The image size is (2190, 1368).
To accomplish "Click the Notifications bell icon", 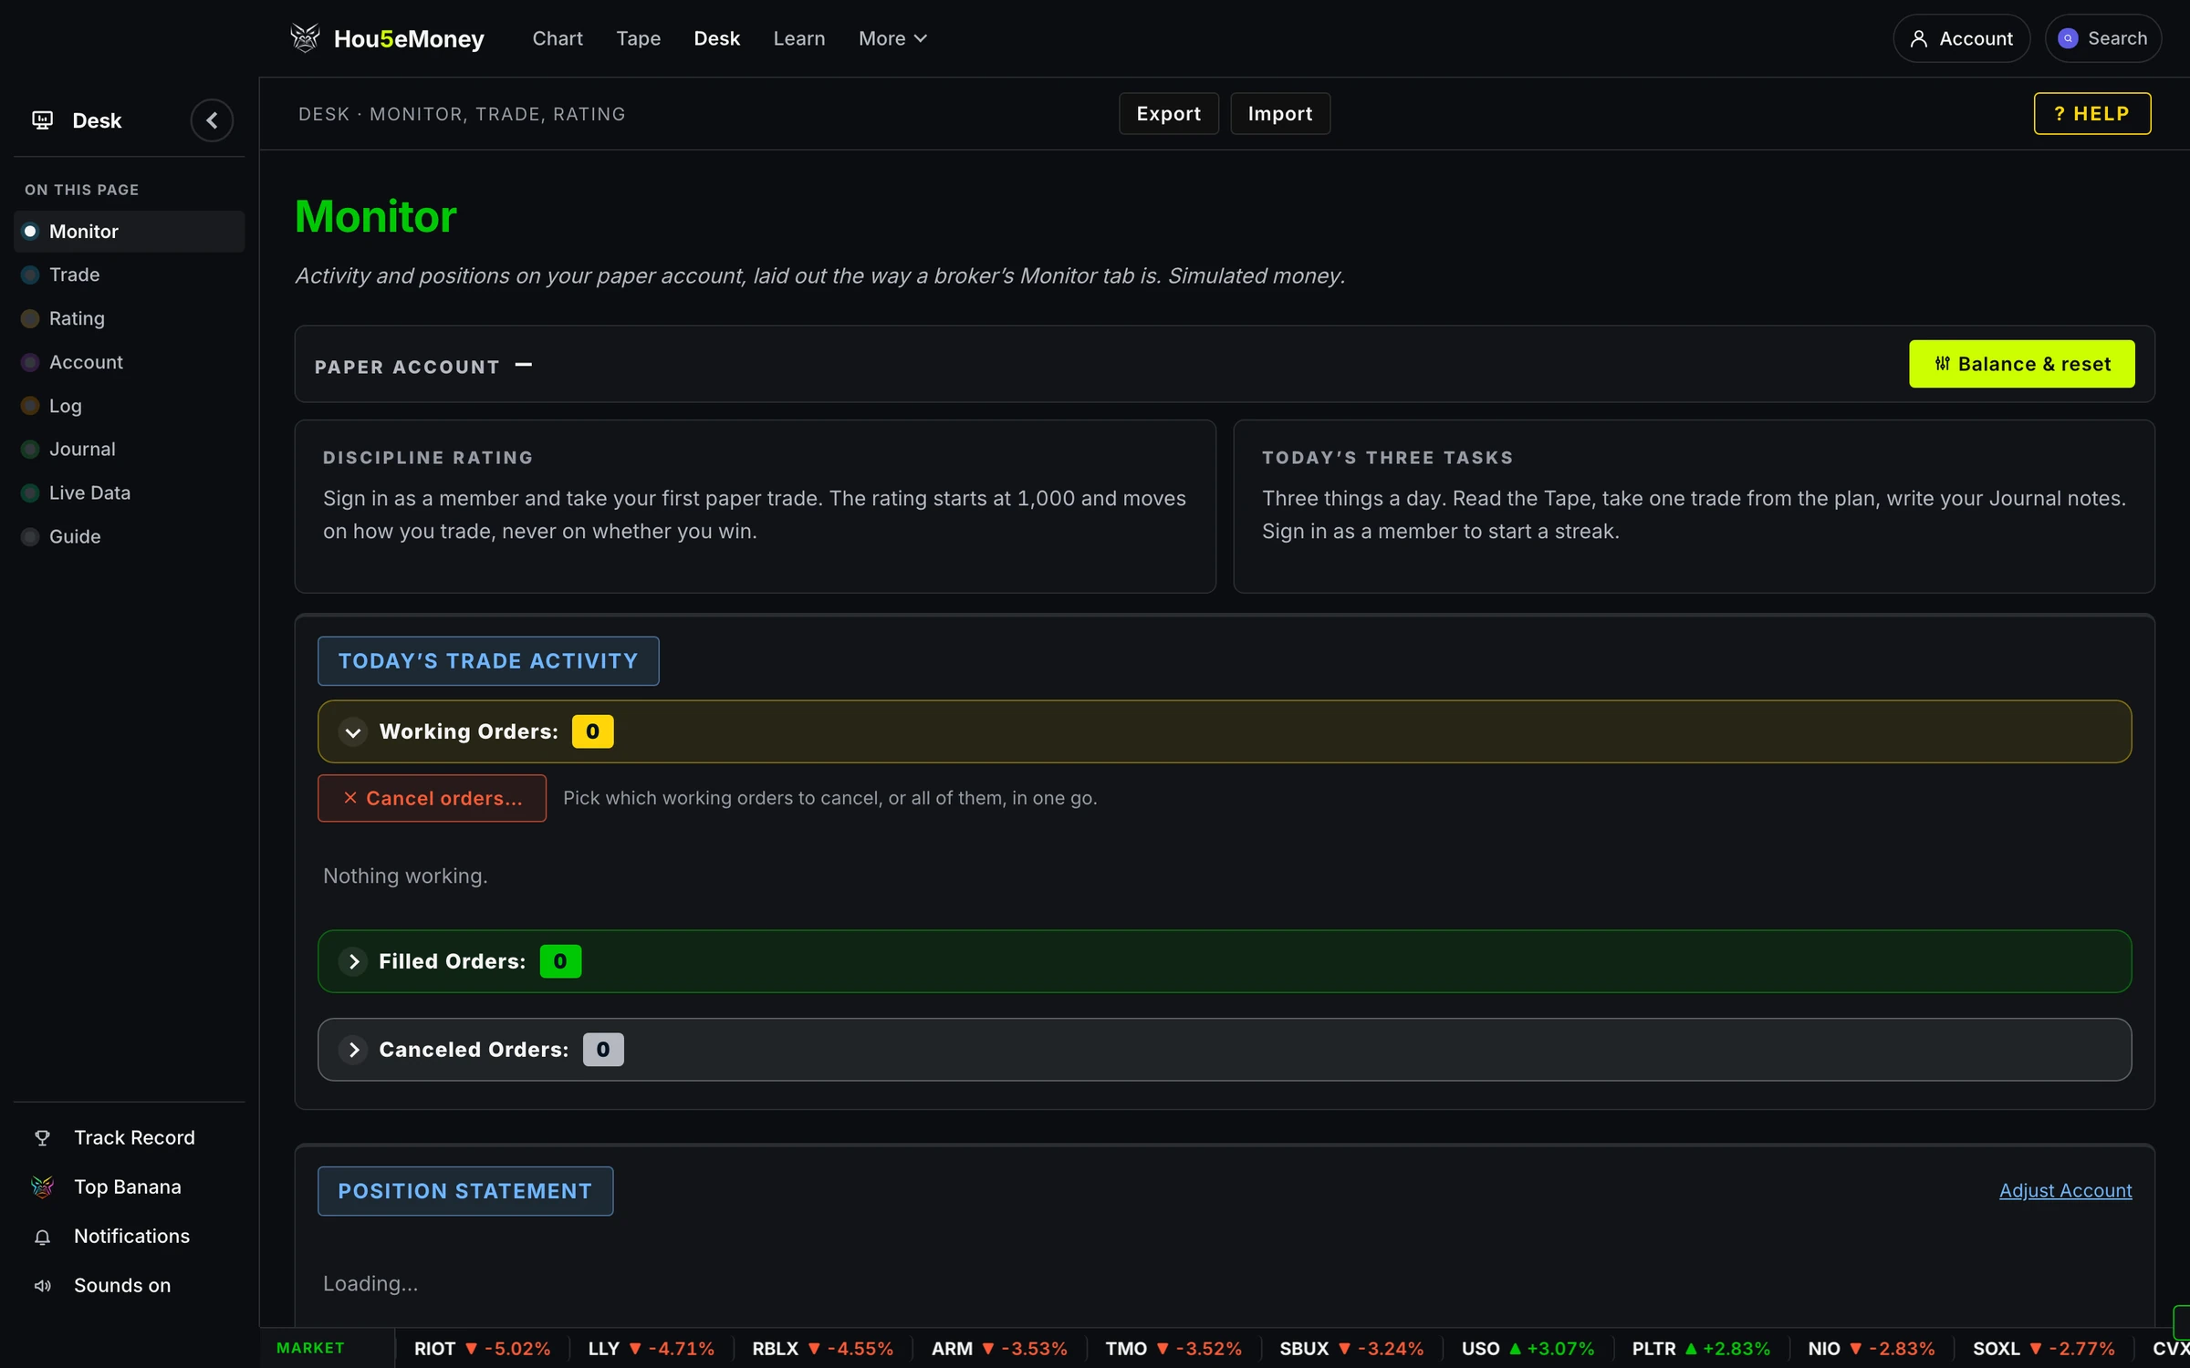I will 42,1237.
